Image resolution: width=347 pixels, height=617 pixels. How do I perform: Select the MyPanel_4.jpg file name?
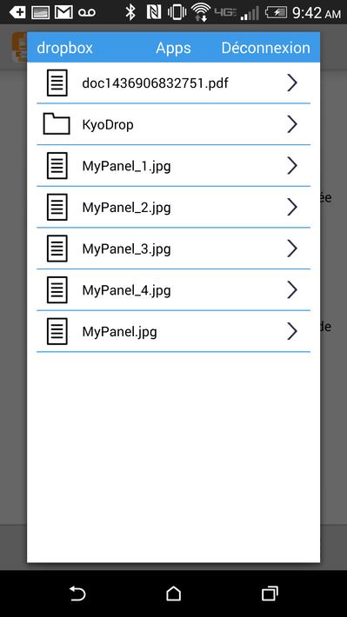click(126, 291)
